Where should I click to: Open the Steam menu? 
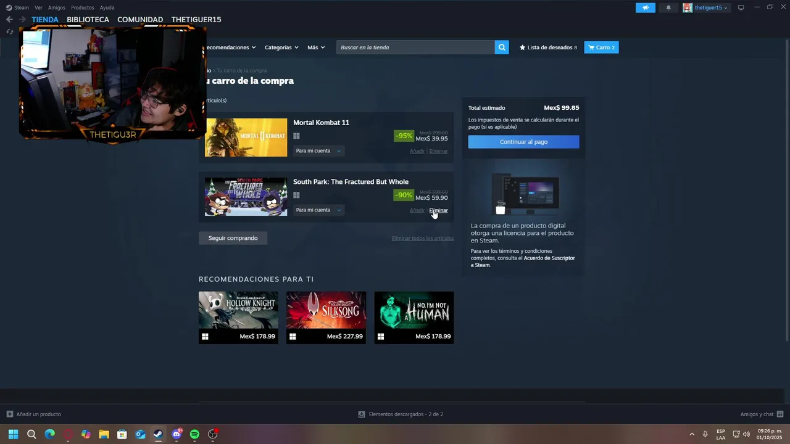point(22,7)
